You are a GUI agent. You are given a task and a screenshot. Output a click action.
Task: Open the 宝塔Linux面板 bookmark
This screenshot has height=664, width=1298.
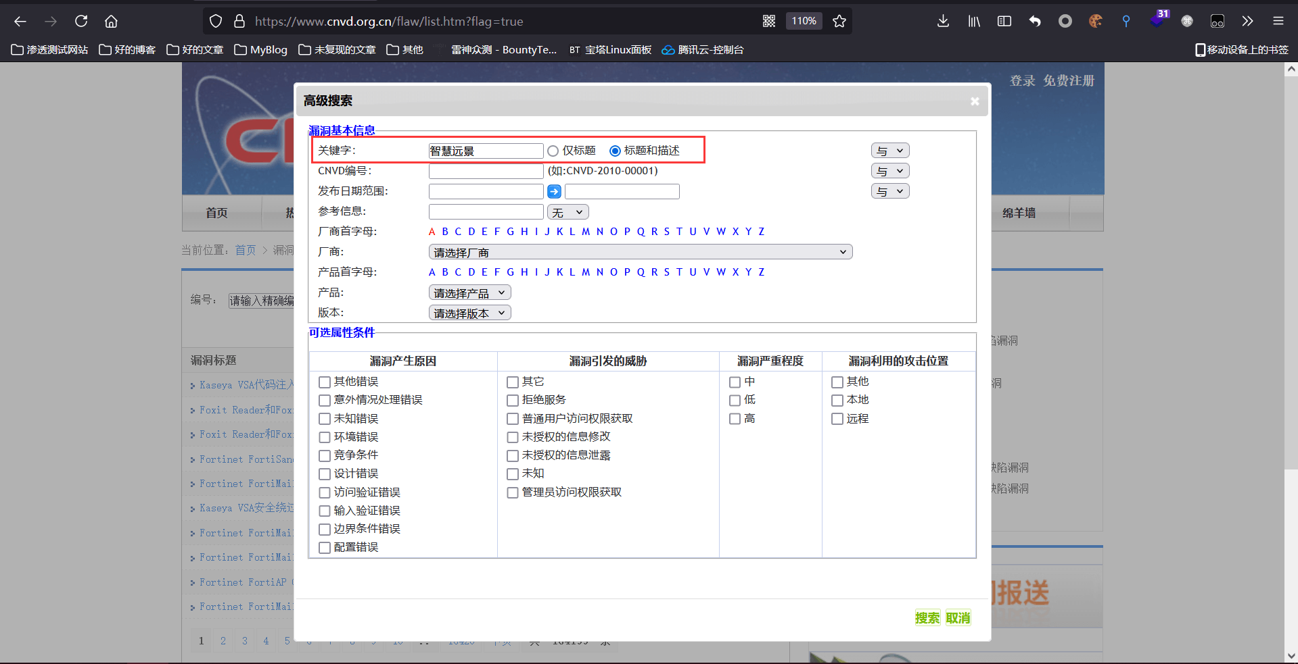tap(610, 49)
